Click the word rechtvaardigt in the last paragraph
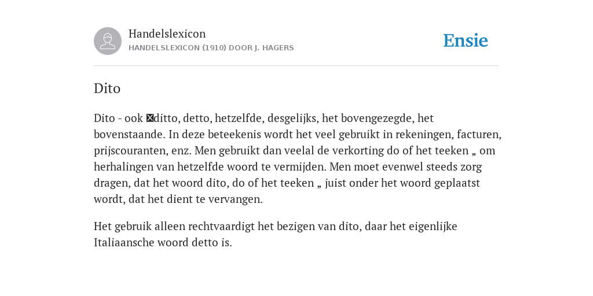Viewport: 593px width, 296px height. tap(221, 226)
